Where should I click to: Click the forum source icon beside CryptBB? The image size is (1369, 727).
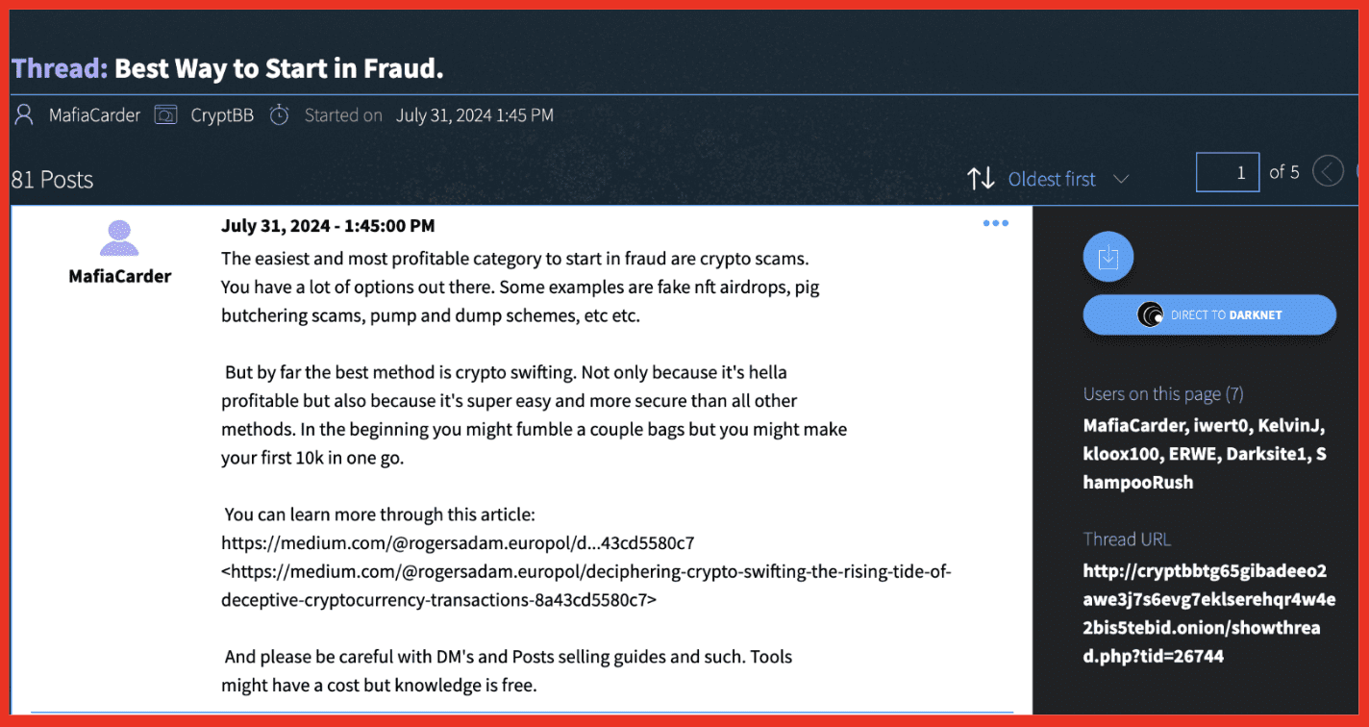pyautogui.click(x=166, y=115)
